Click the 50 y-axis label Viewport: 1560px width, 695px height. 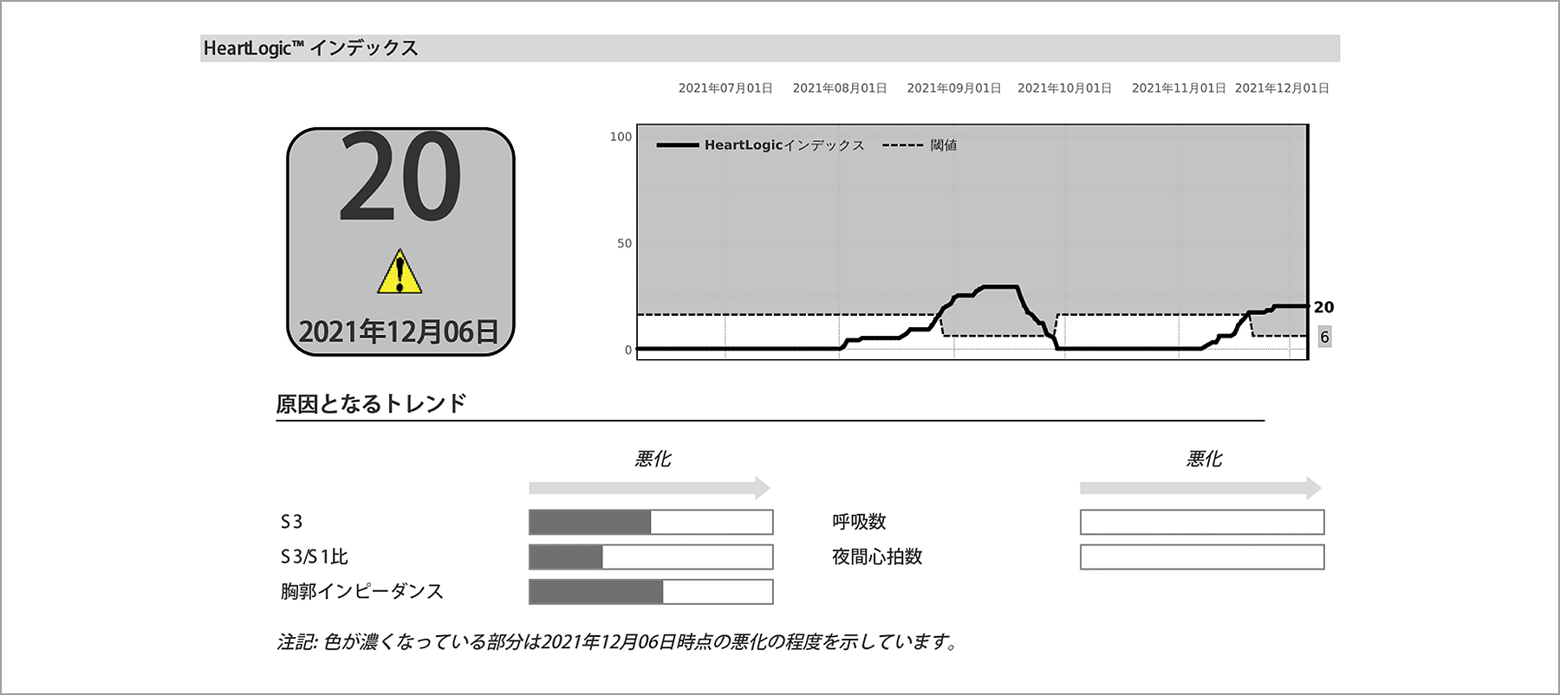(624, 244)
